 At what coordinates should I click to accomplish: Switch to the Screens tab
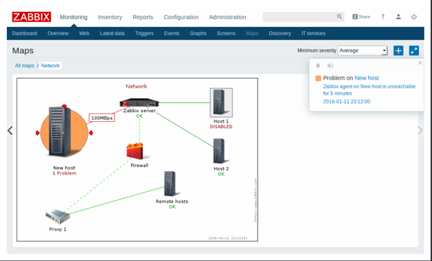click(226, 33)
